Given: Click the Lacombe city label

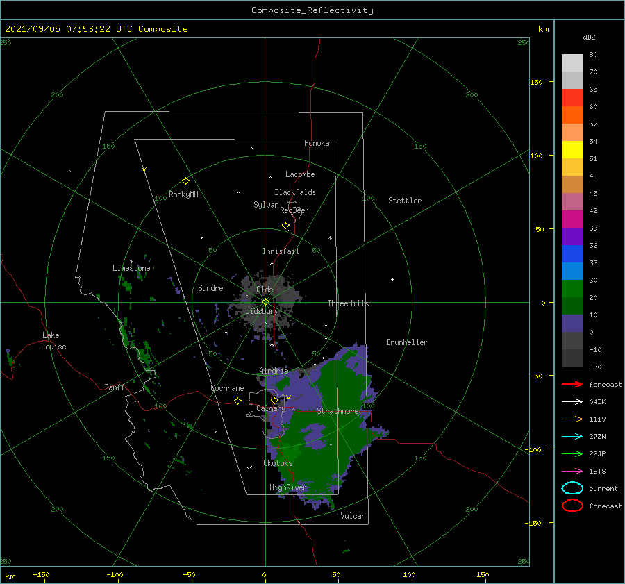Looking at the screenshot, I should pyautogui.click(x=300, y=174).
